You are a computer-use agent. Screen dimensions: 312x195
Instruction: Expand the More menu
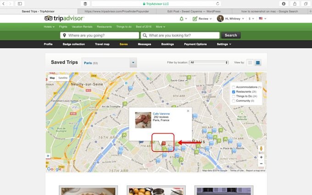(161, 27)
